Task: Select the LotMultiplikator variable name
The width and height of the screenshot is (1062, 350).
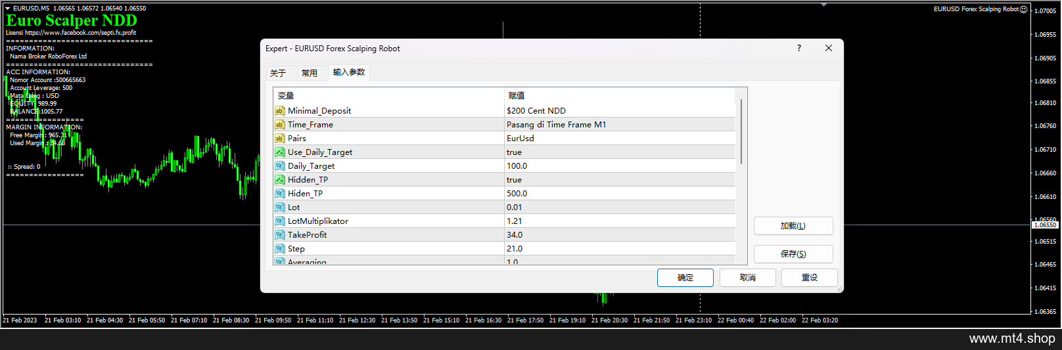Action: tap(318, 221)
